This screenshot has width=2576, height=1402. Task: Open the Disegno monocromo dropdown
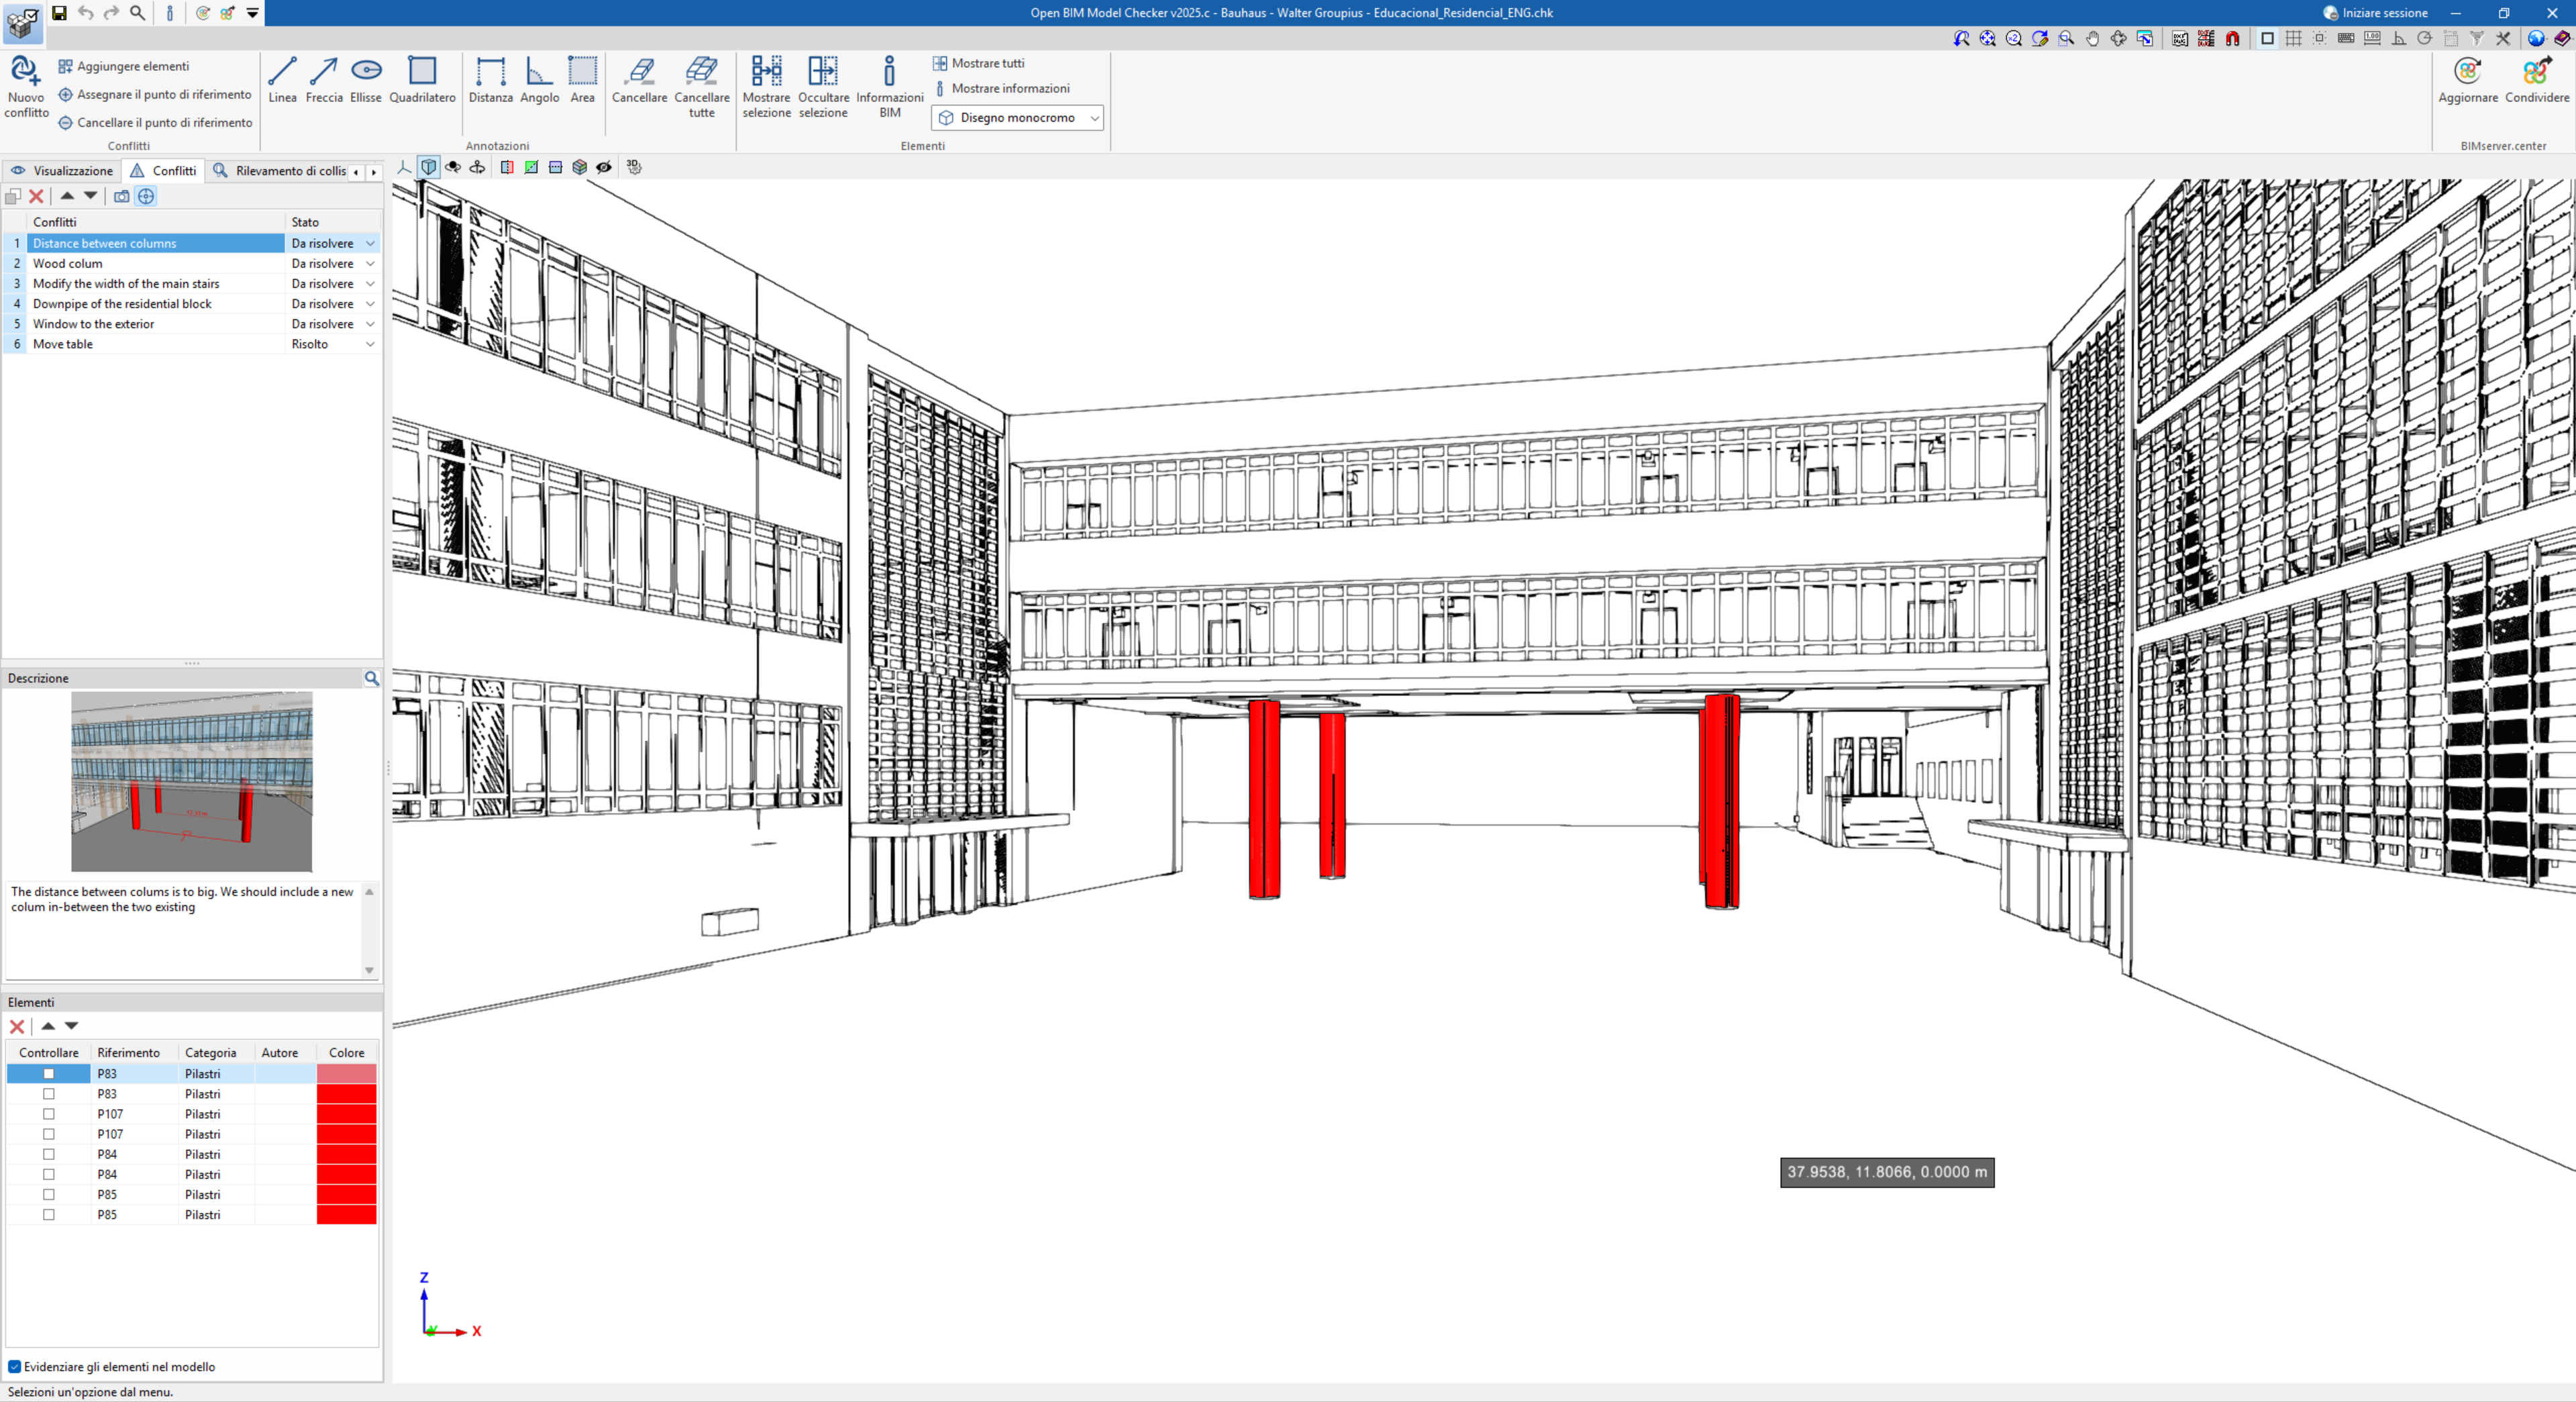[1017, 118]
